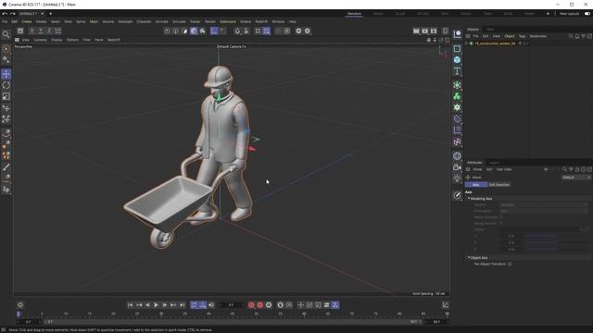The width and height of the screenshot is (593, 333).
Task: Switch to the Standard layout tab
Action: (x=354, y=14)
